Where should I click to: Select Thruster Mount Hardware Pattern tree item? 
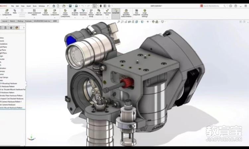13,90
